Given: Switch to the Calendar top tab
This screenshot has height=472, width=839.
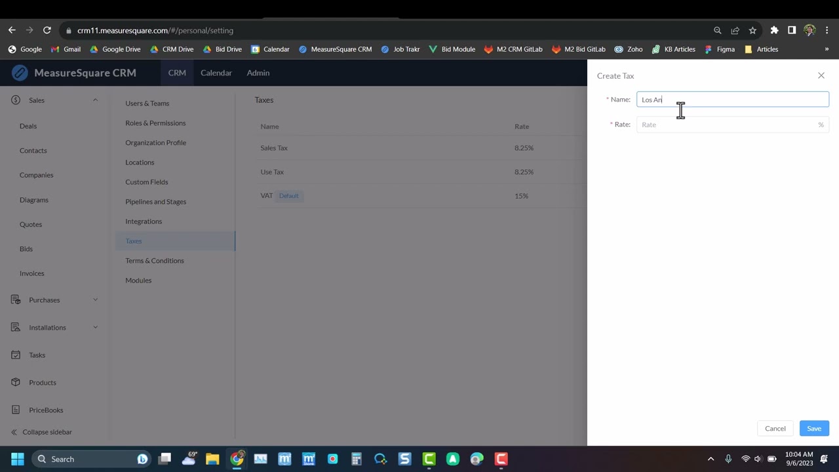Looking at the screenshot, I should (216, 73).
